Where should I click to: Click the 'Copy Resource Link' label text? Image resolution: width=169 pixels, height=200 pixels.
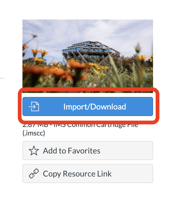coord(77,174)
